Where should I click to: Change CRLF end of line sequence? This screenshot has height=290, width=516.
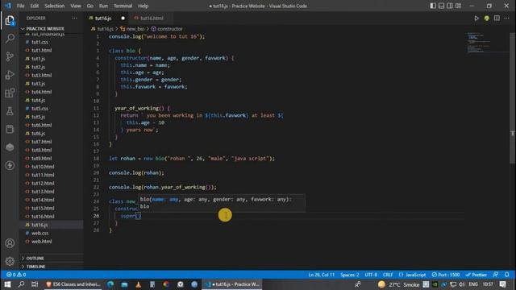388,275
